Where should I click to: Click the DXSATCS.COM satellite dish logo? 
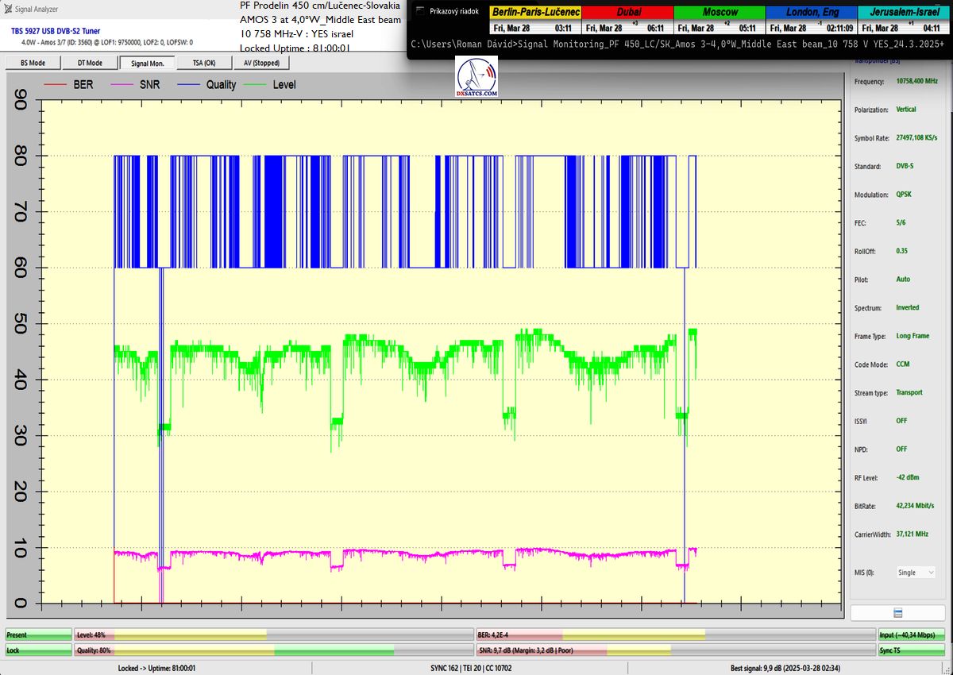[x=476, y=78]
